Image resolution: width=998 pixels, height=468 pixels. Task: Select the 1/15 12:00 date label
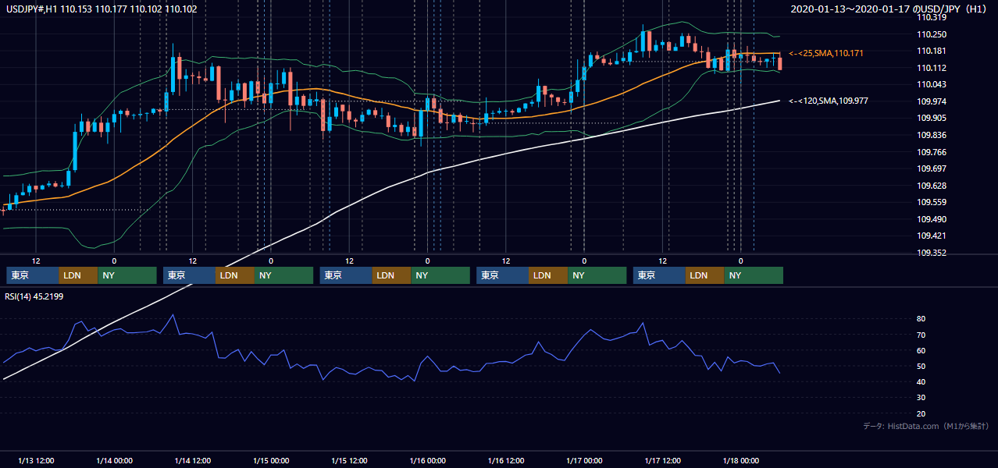coord(350,461)
